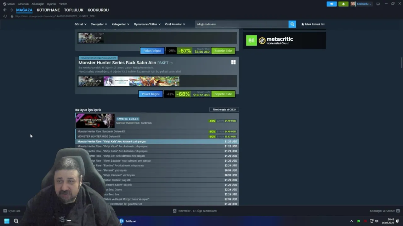The image size is (403, 226).
Task: Select the Sunbreak Deluxe Kit row
Action: (x=157, y=132)
